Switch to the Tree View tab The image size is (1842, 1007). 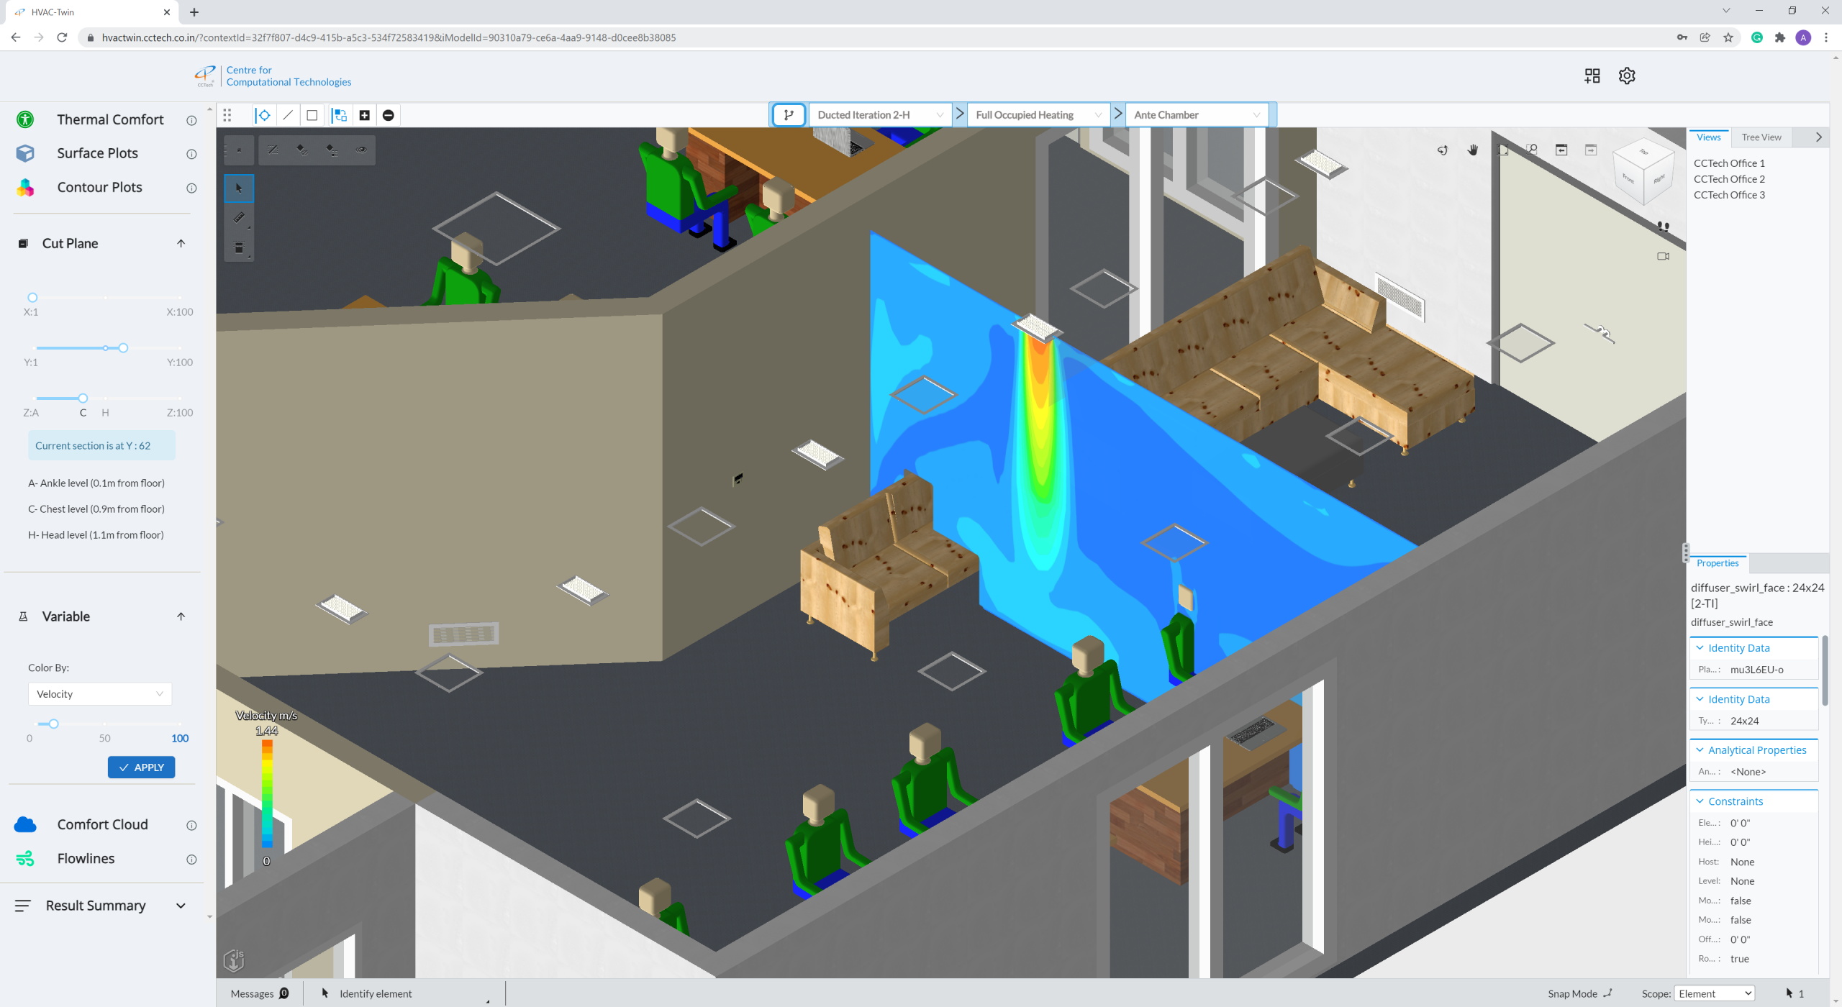pyautogui.click(x=1761, y=137)
